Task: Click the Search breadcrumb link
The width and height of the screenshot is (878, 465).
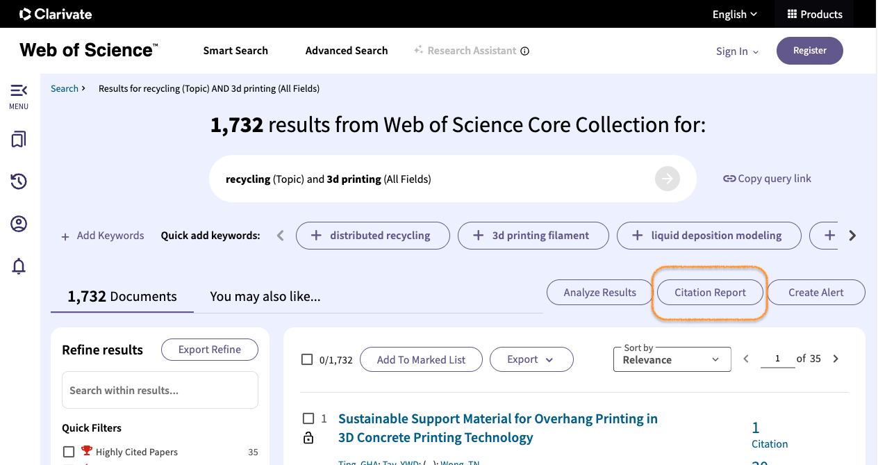Action: point(65,88)
